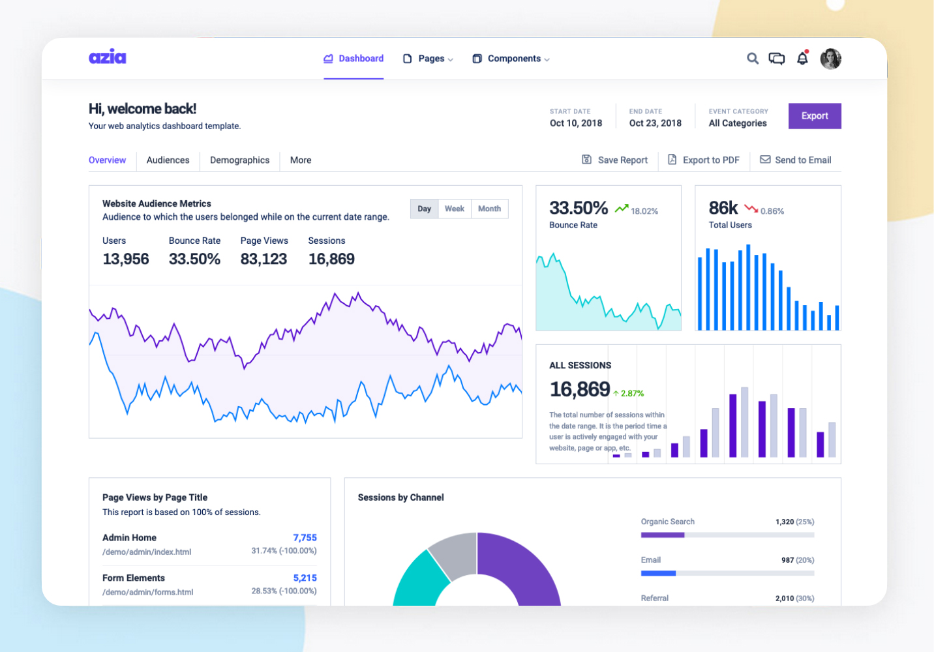This screenshot has height=652, width=934.
Task: Click the 5,215 page views count
Action: click(x=305, y=578)
